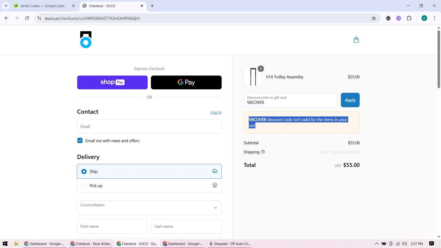
Task: Click the Log in link
Action: tap(216, 112)
